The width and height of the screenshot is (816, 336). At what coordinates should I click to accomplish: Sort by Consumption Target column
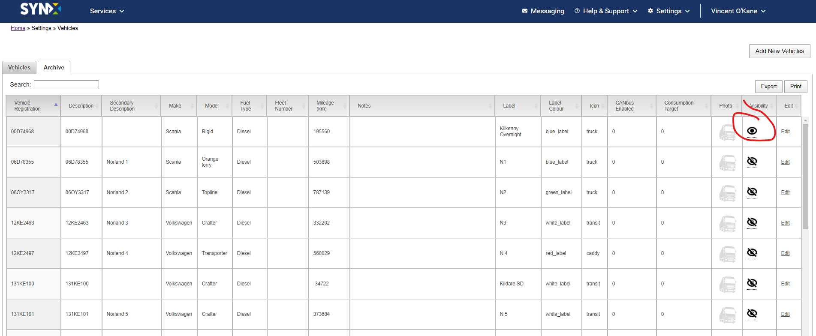coord(684,106)
